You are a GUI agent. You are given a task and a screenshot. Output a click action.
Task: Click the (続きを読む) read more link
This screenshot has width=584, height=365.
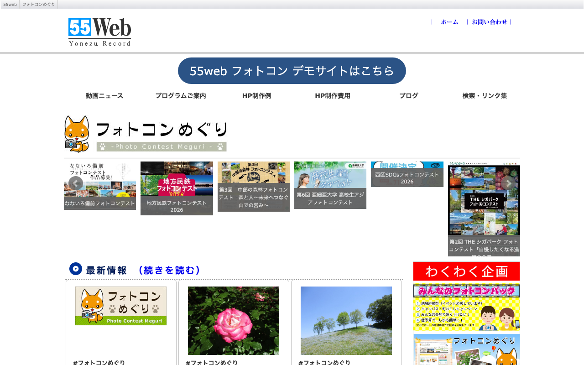[169, 270]
